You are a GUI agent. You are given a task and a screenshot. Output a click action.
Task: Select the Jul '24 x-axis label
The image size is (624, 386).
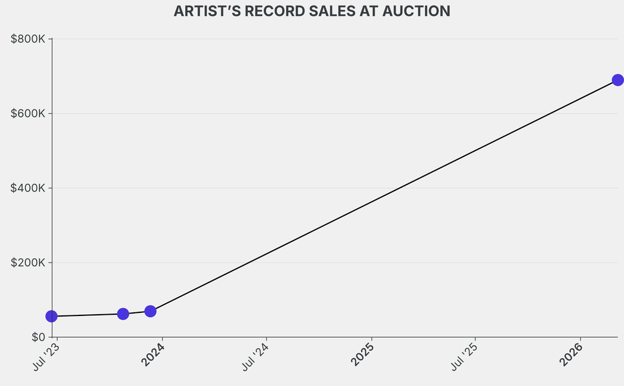(256, 357)
